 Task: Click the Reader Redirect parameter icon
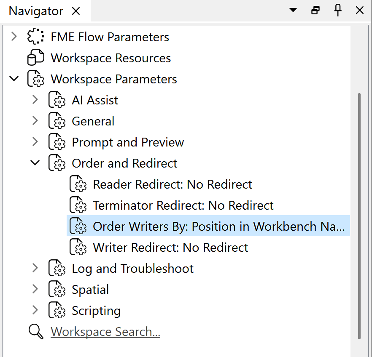78,184
